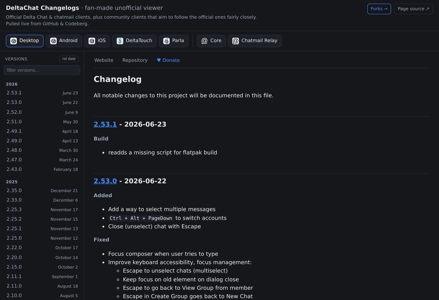Click the 2026 year group label
The width and height of the screenshot is (439, 300).
12,84
